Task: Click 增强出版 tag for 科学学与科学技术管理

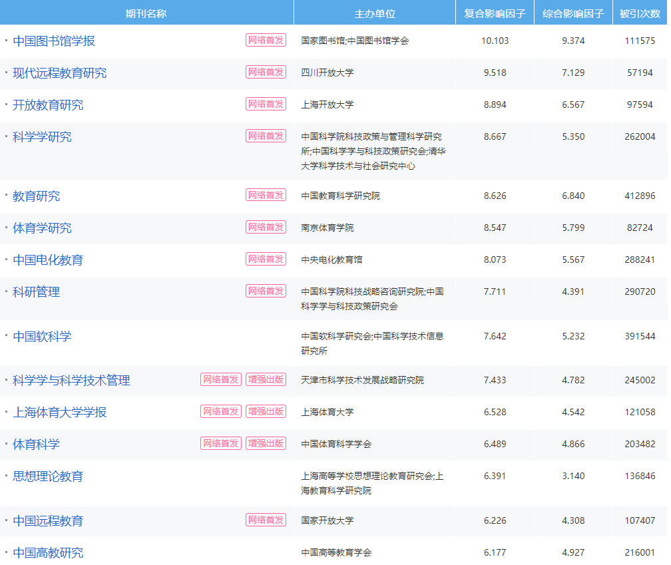Action: coord(266,379)
